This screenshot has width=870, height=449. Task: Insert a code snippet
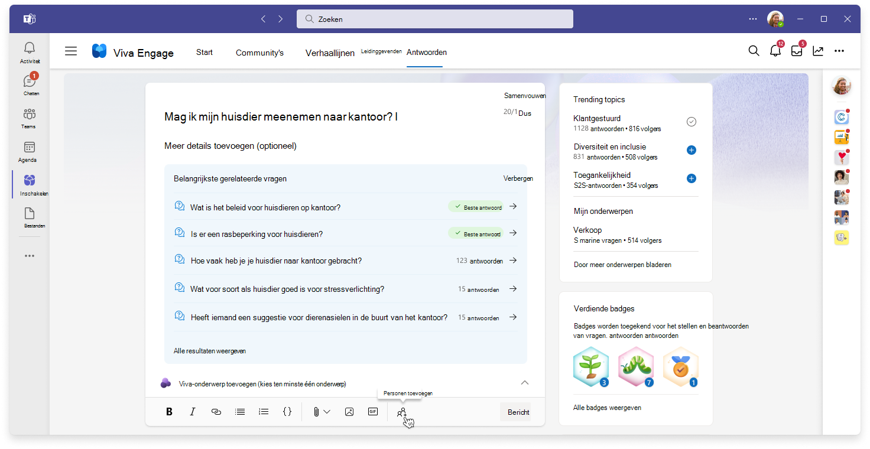pos(287,412)
